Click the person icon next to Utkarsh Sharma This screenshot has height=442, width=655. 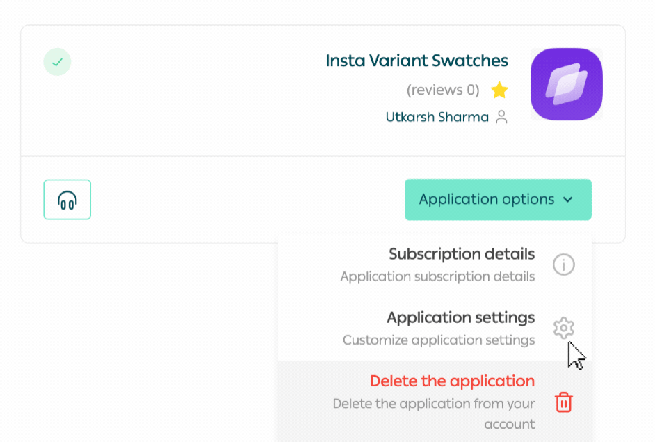[x=502, y=117]
